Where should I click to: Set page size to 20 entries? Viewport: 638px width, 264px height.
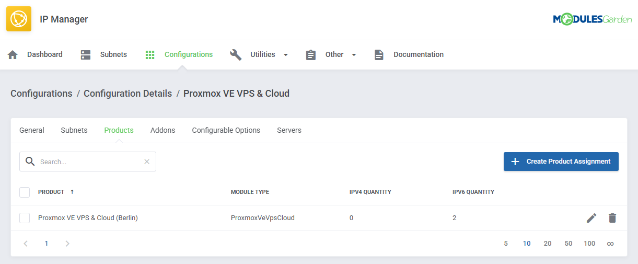548,244
